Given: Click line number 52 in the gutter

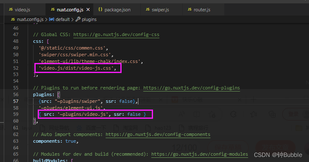Looking at the screenshot, I should 16,68.
